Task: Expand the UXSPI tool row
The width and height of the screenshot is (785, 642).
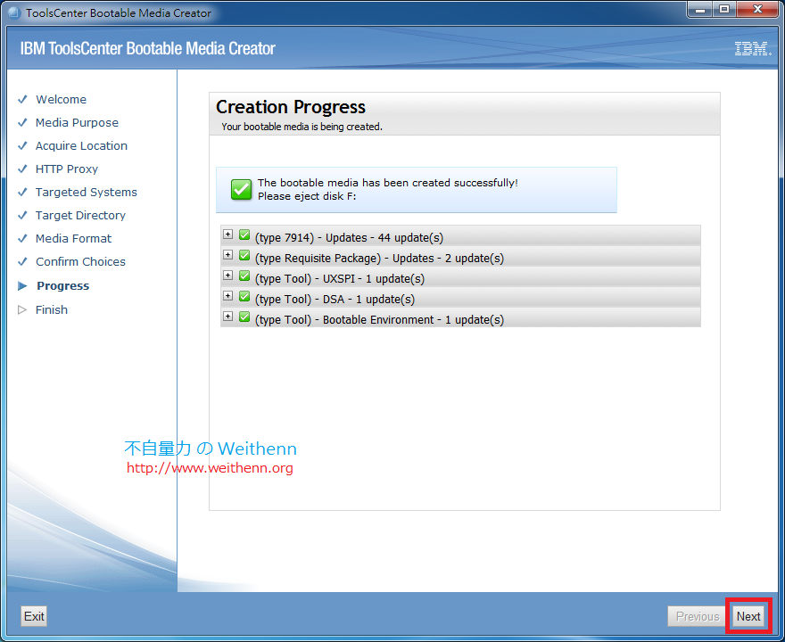Action: coord(227,276)
